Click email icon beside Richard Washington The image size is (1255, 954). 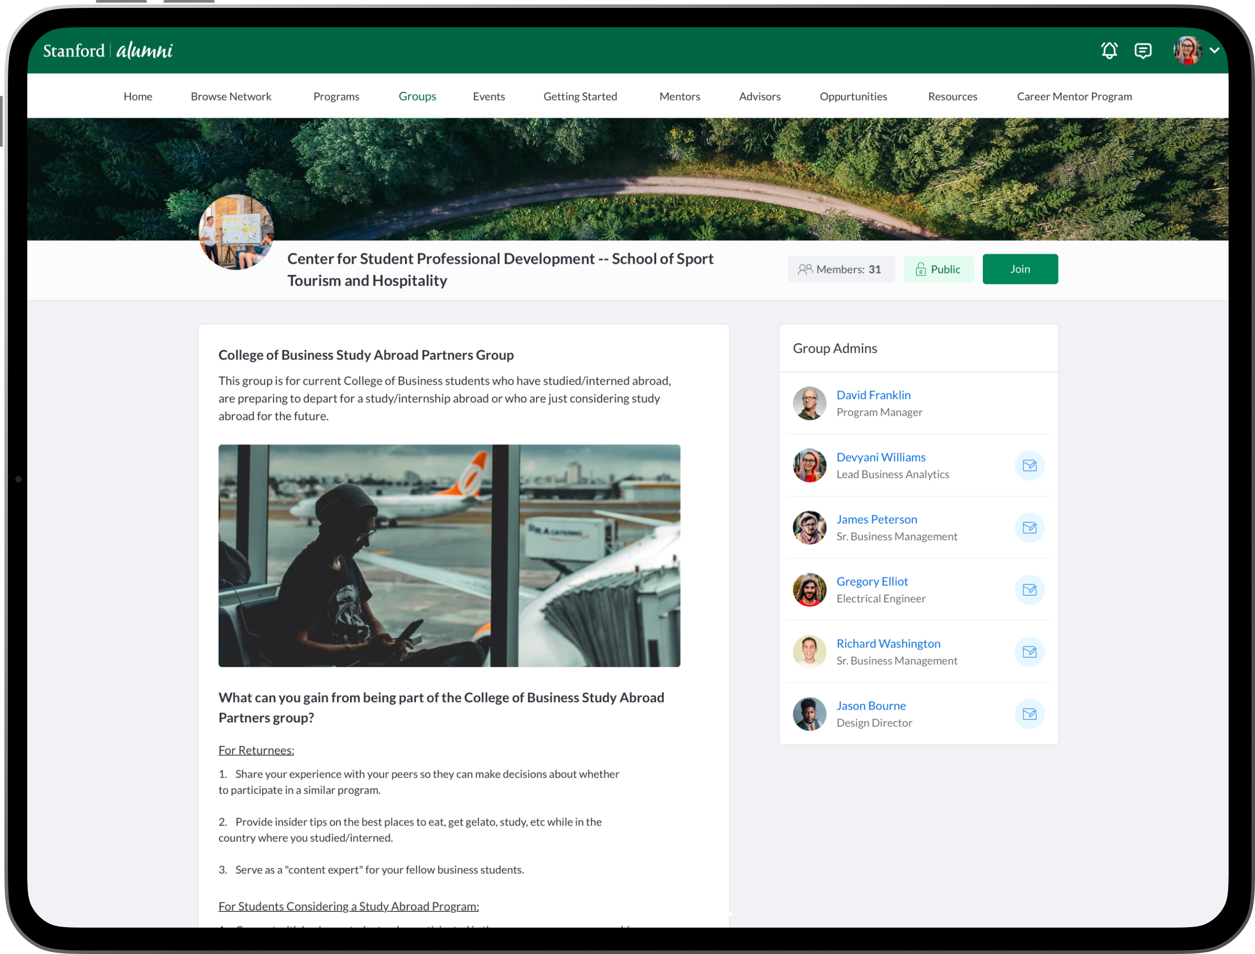coord(1029,652)
